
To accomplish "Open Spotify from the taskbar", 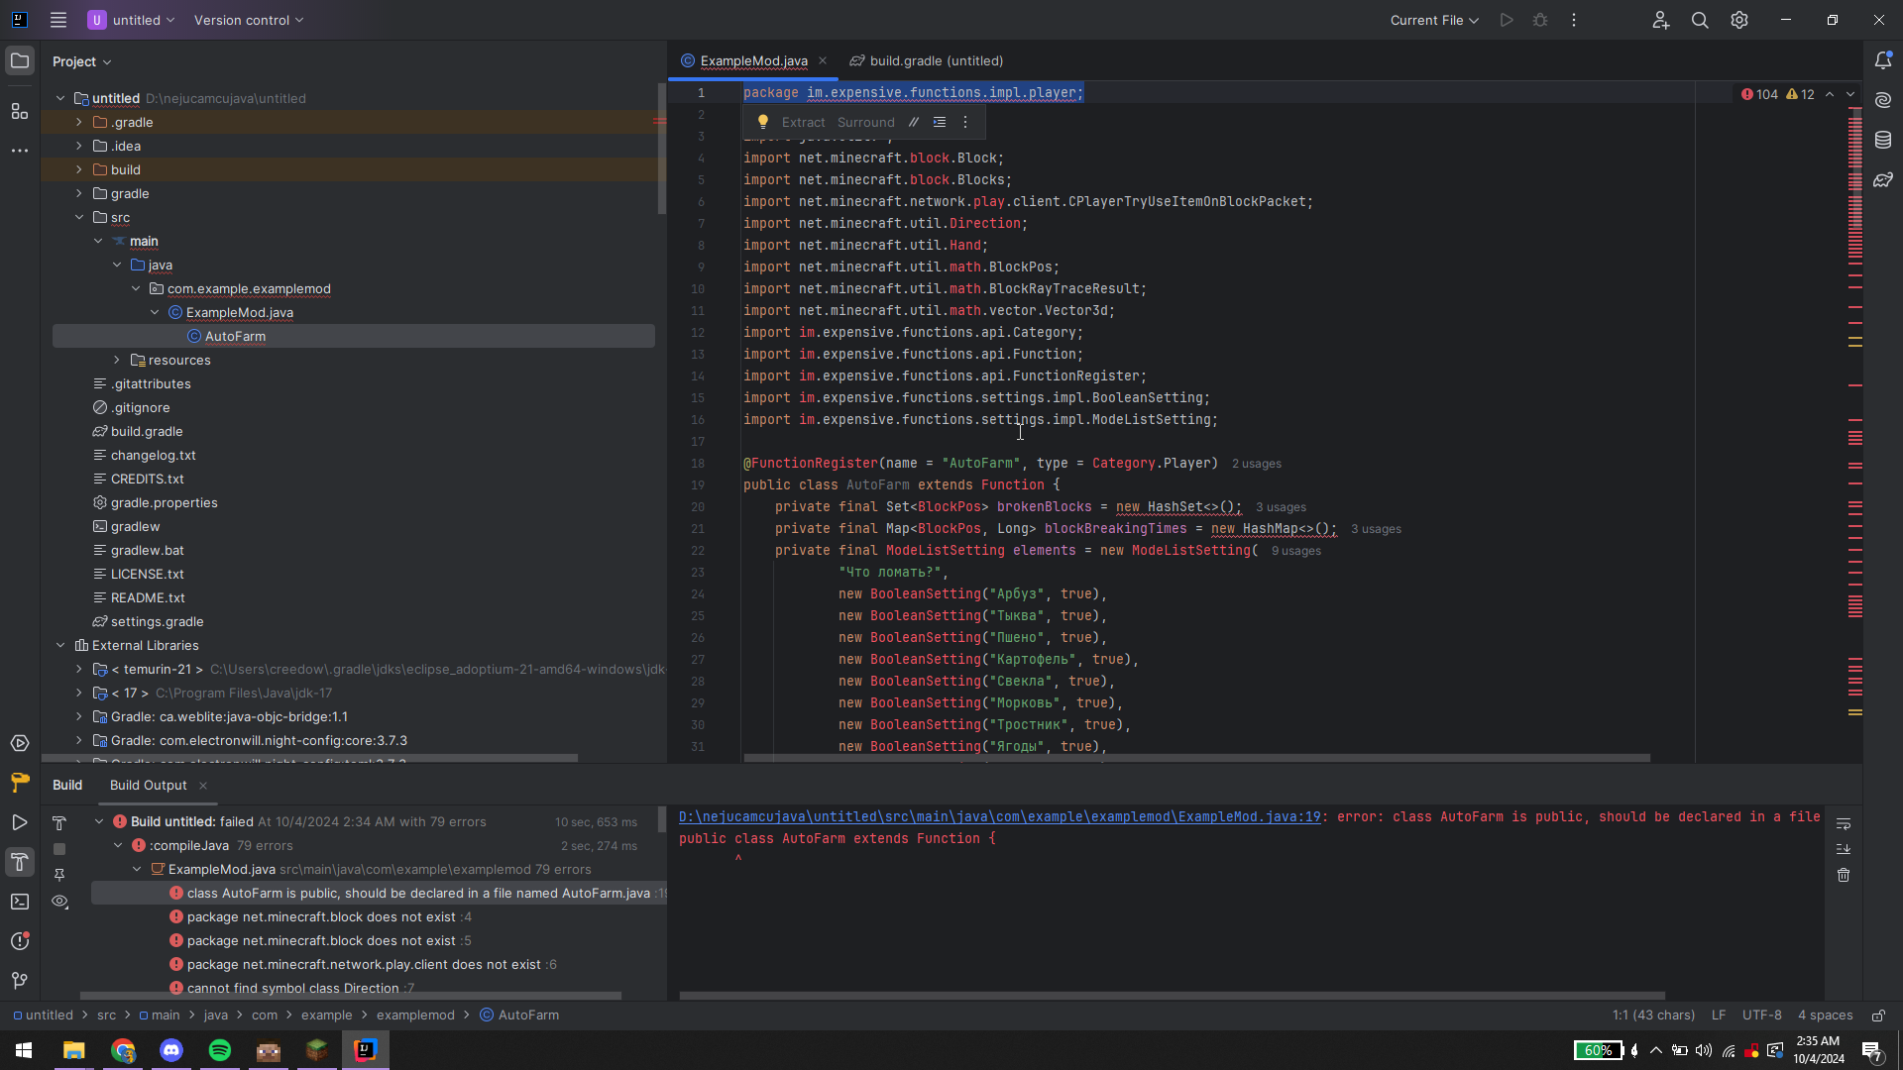I will pyautogui.click(x=220, y=1050).
